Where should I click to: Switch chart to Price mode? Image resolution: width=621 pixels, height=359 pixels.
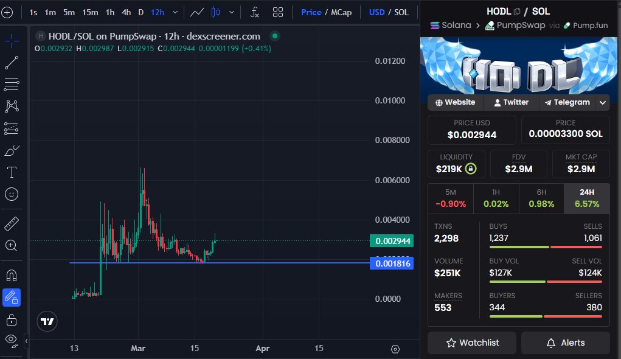coord(311,12)
